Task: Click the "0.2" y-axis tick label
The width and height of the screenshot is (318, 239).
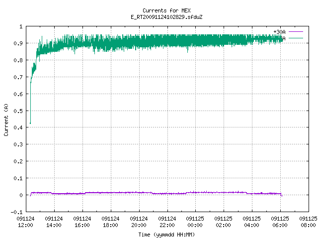Action: 18,161
